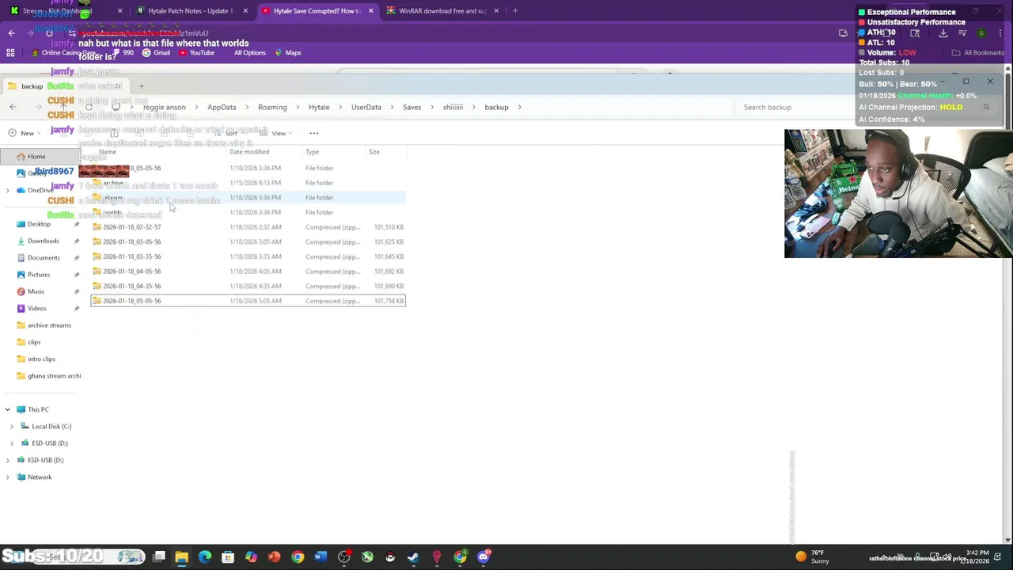Viewport: 1013px width, 570px height.
Task: Sort by Size column header
Action: tap(374, 152)
